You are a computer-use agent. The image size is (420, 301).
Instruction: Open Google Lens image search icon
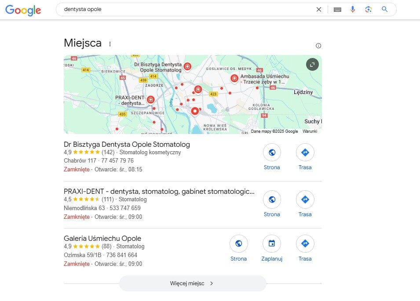tap(368, 9)
